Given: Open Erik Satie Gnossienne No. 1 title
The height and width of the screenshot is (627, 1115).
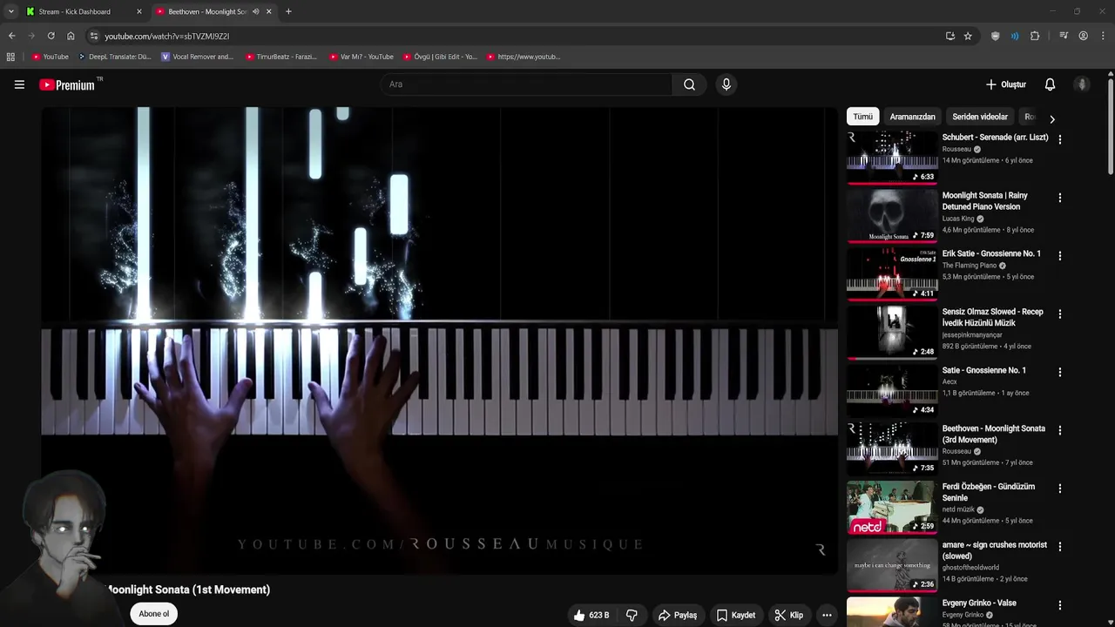Looking at the screenshot, I should pos(991,253).
